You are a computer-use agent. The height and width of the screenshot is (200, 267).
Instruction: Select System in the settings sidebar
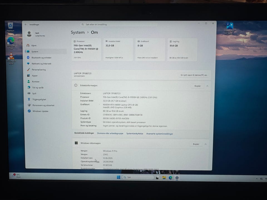tap(46, 52)
